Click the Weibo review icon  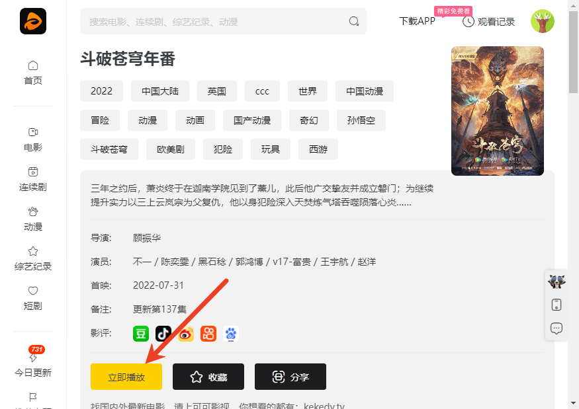point(185,334)
